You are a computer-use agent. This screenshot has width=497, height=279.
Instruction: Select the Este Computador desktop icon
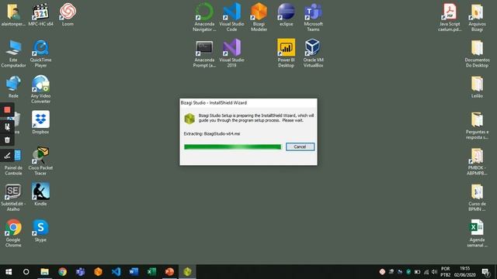[x=13, y=53]
